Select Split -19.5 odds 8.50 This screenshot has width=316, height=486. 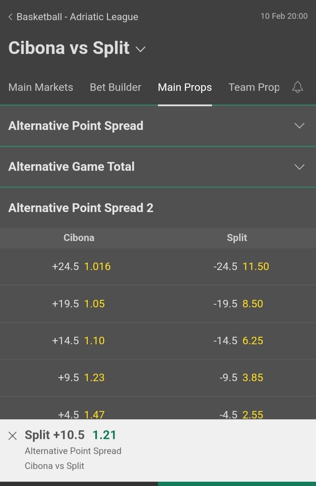pos(237,304)
